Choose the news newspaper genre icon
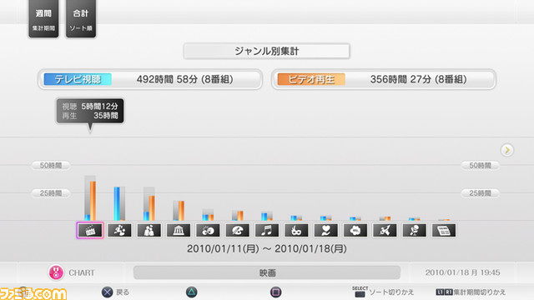534x300 pixels. coord(444,230)
